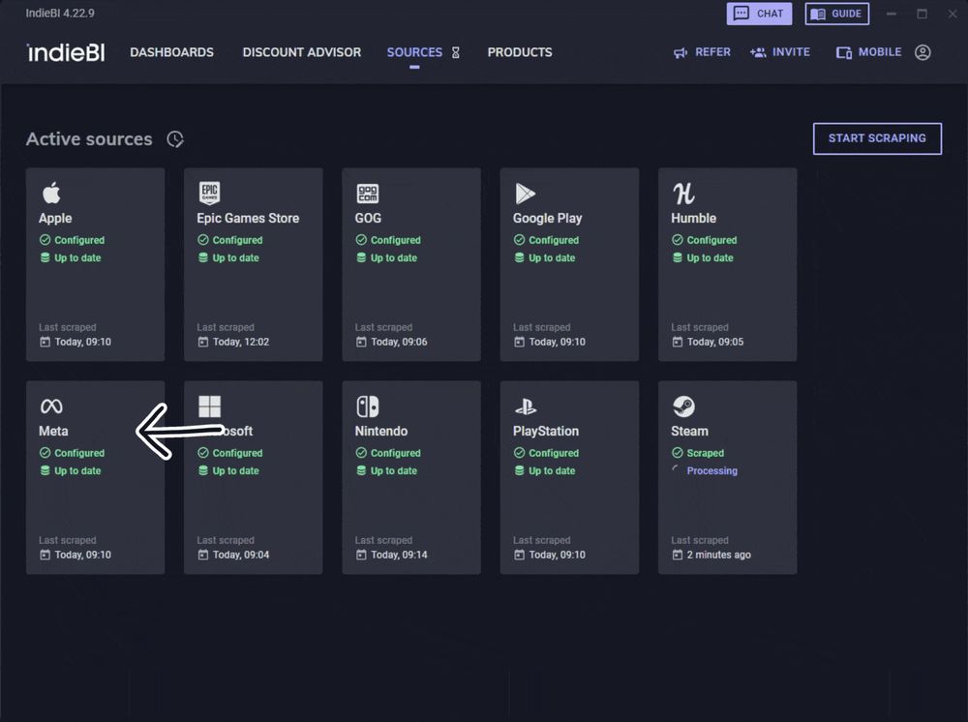The width and height of the screenshot is (968, 722).
Task: Click the Microsoft windows logo icon
Action: point(209,406)
